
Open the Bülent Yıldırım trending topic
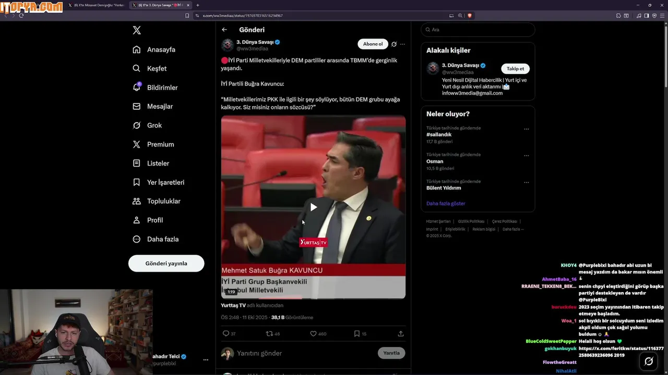point(444,188)
